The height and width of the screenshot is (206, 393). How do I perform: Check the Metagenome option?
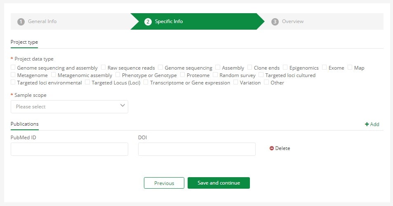pos(13,75)
